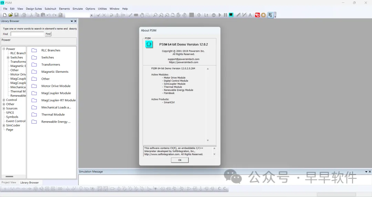This screenshot has width=372, height=197.
Task: Expand the Other top-level tree node
Action: [4, 104]
